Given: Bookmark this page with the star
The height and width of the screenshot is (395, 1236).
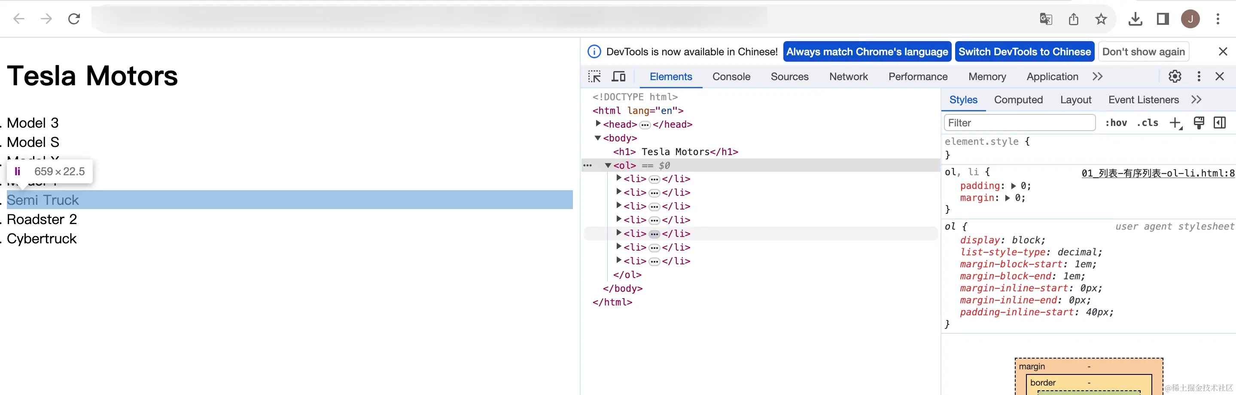Looking at the screenshot, I should coord(1101,19).
